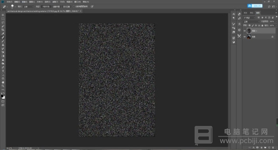Toggle lock image pixels brush icon
Image resolution: width=278 pixels, height=150 pixels.
coord(253,26)
